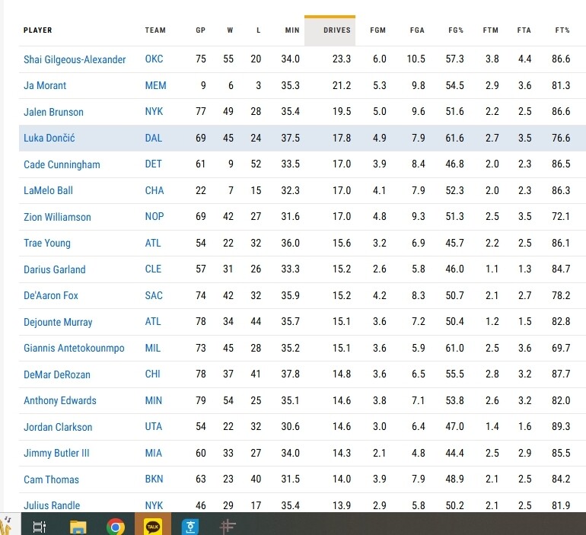The height and width of the screenshot is (535, 586).
Task: Sort table by TEAM column header
Action: 155,30
